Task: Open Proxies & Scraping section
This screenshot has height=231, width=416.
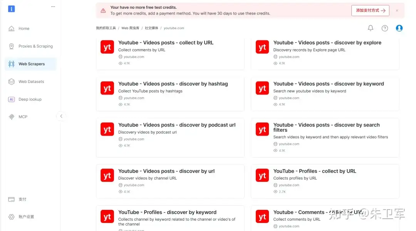Action: pyautogui.click(x=31, y=46)
